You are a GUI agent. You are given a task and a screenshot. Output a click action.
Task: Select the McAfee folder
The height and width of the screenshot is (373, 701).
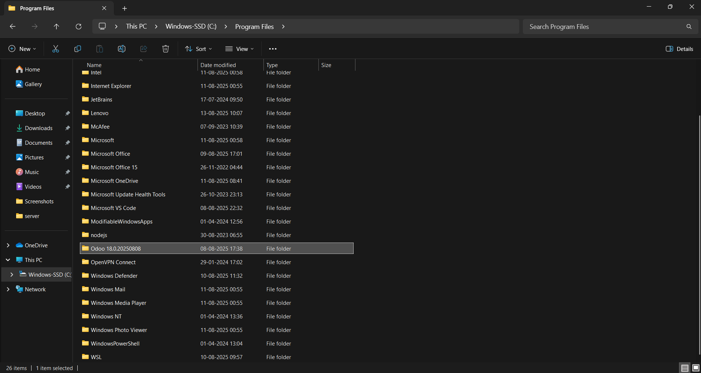[217, 127]
